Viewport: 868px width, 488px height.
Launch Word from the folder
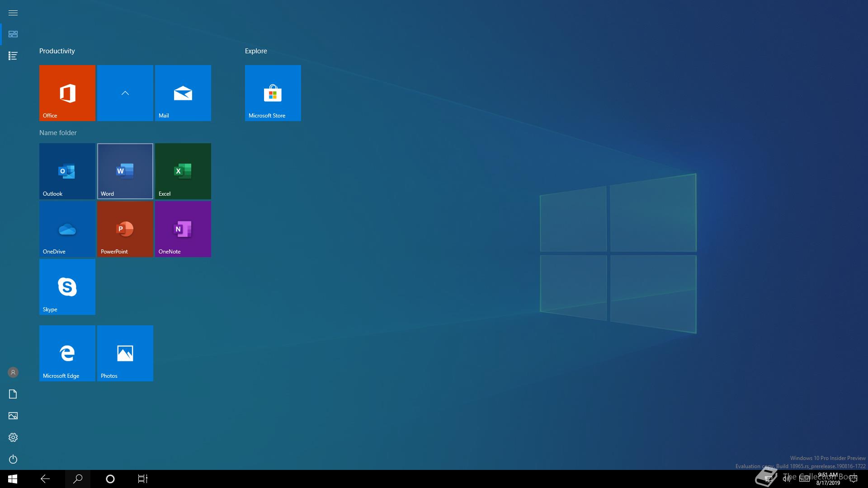pyautogui.click(x=125, y=171)
